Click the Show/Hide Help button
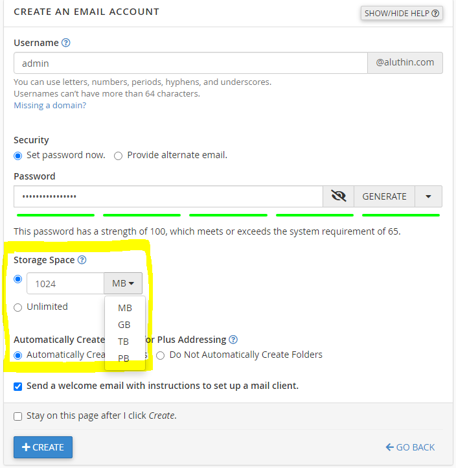 click(402, 13)
